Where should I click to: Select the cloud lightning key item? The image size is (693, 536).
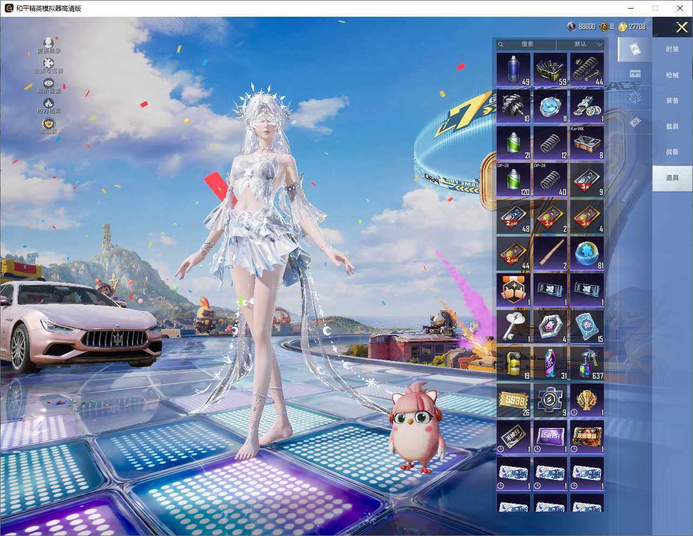(514, 326)
